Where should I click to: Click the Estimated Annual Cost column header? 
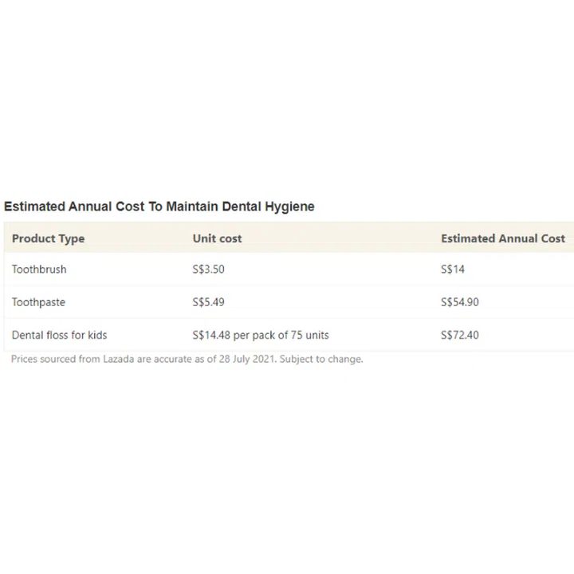click(x=502, y=238)
